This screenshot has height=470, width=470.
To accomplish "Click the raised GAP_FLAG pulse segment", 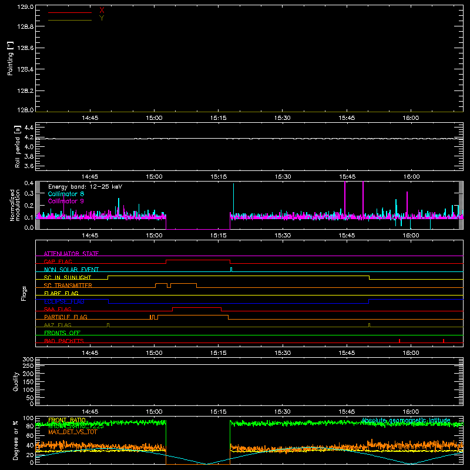I will [x=198, y=260].
